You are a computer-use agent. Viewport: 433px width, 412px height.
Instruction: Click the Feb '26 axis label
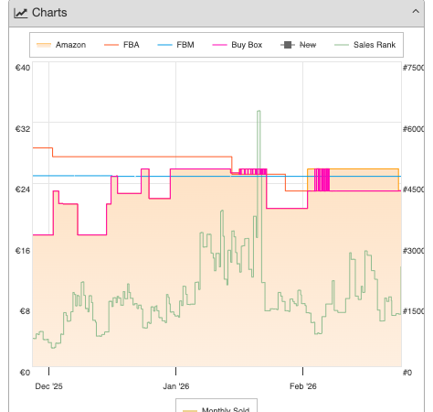[303, 386]
